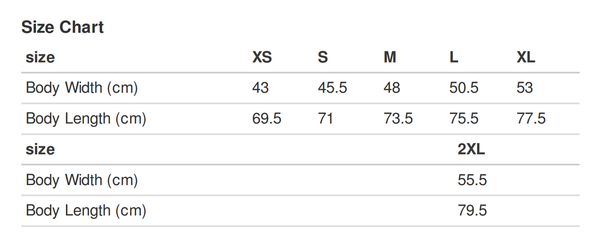612x251 pixels.
Task: Click the S size column header
Action: [323, 57]
